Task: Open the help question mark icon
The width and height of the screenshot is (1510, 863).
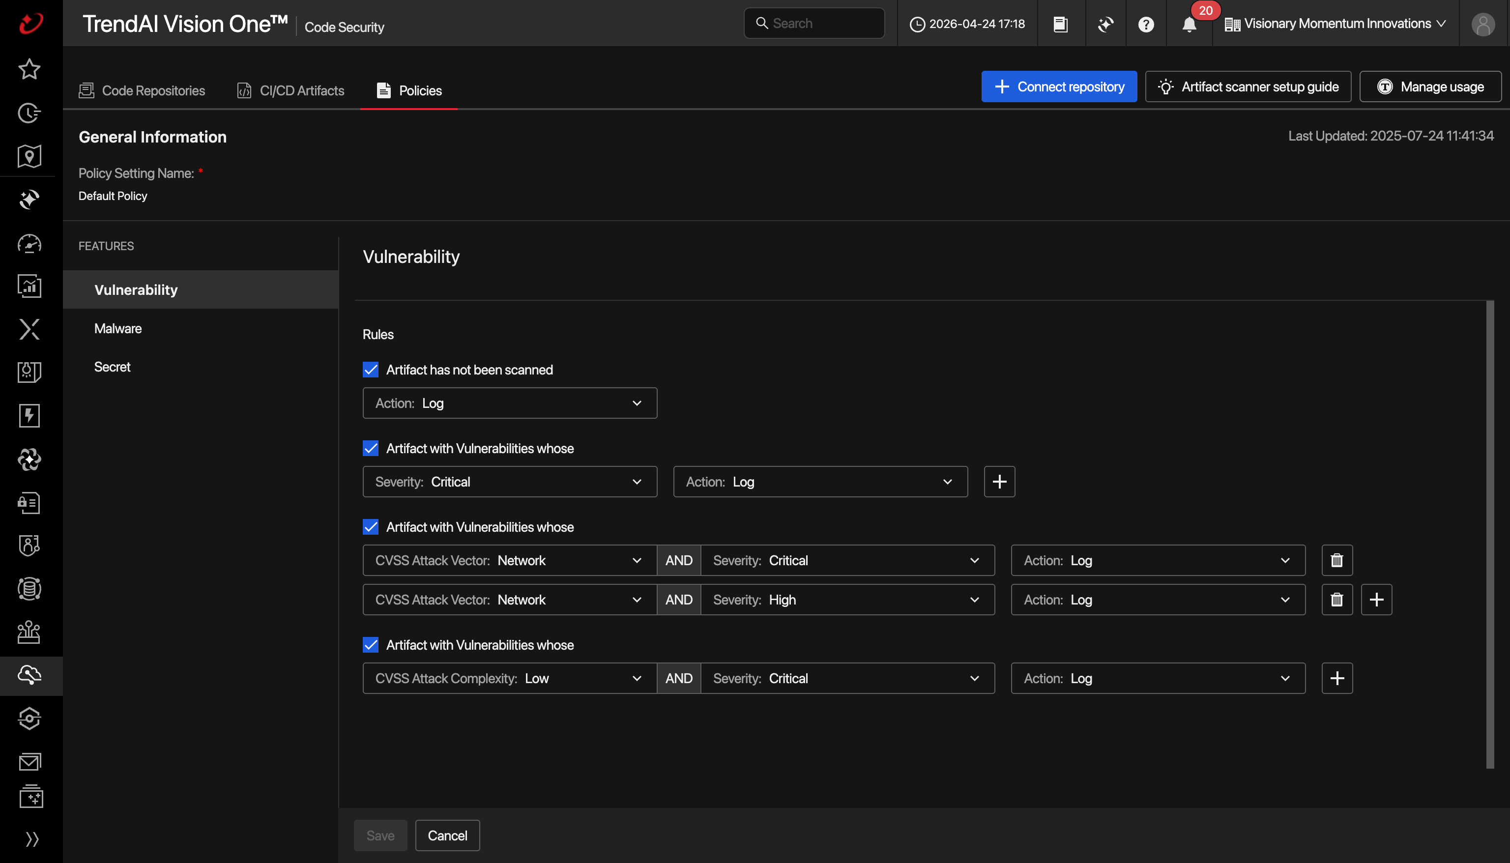Action: (x=1146, y=24)
